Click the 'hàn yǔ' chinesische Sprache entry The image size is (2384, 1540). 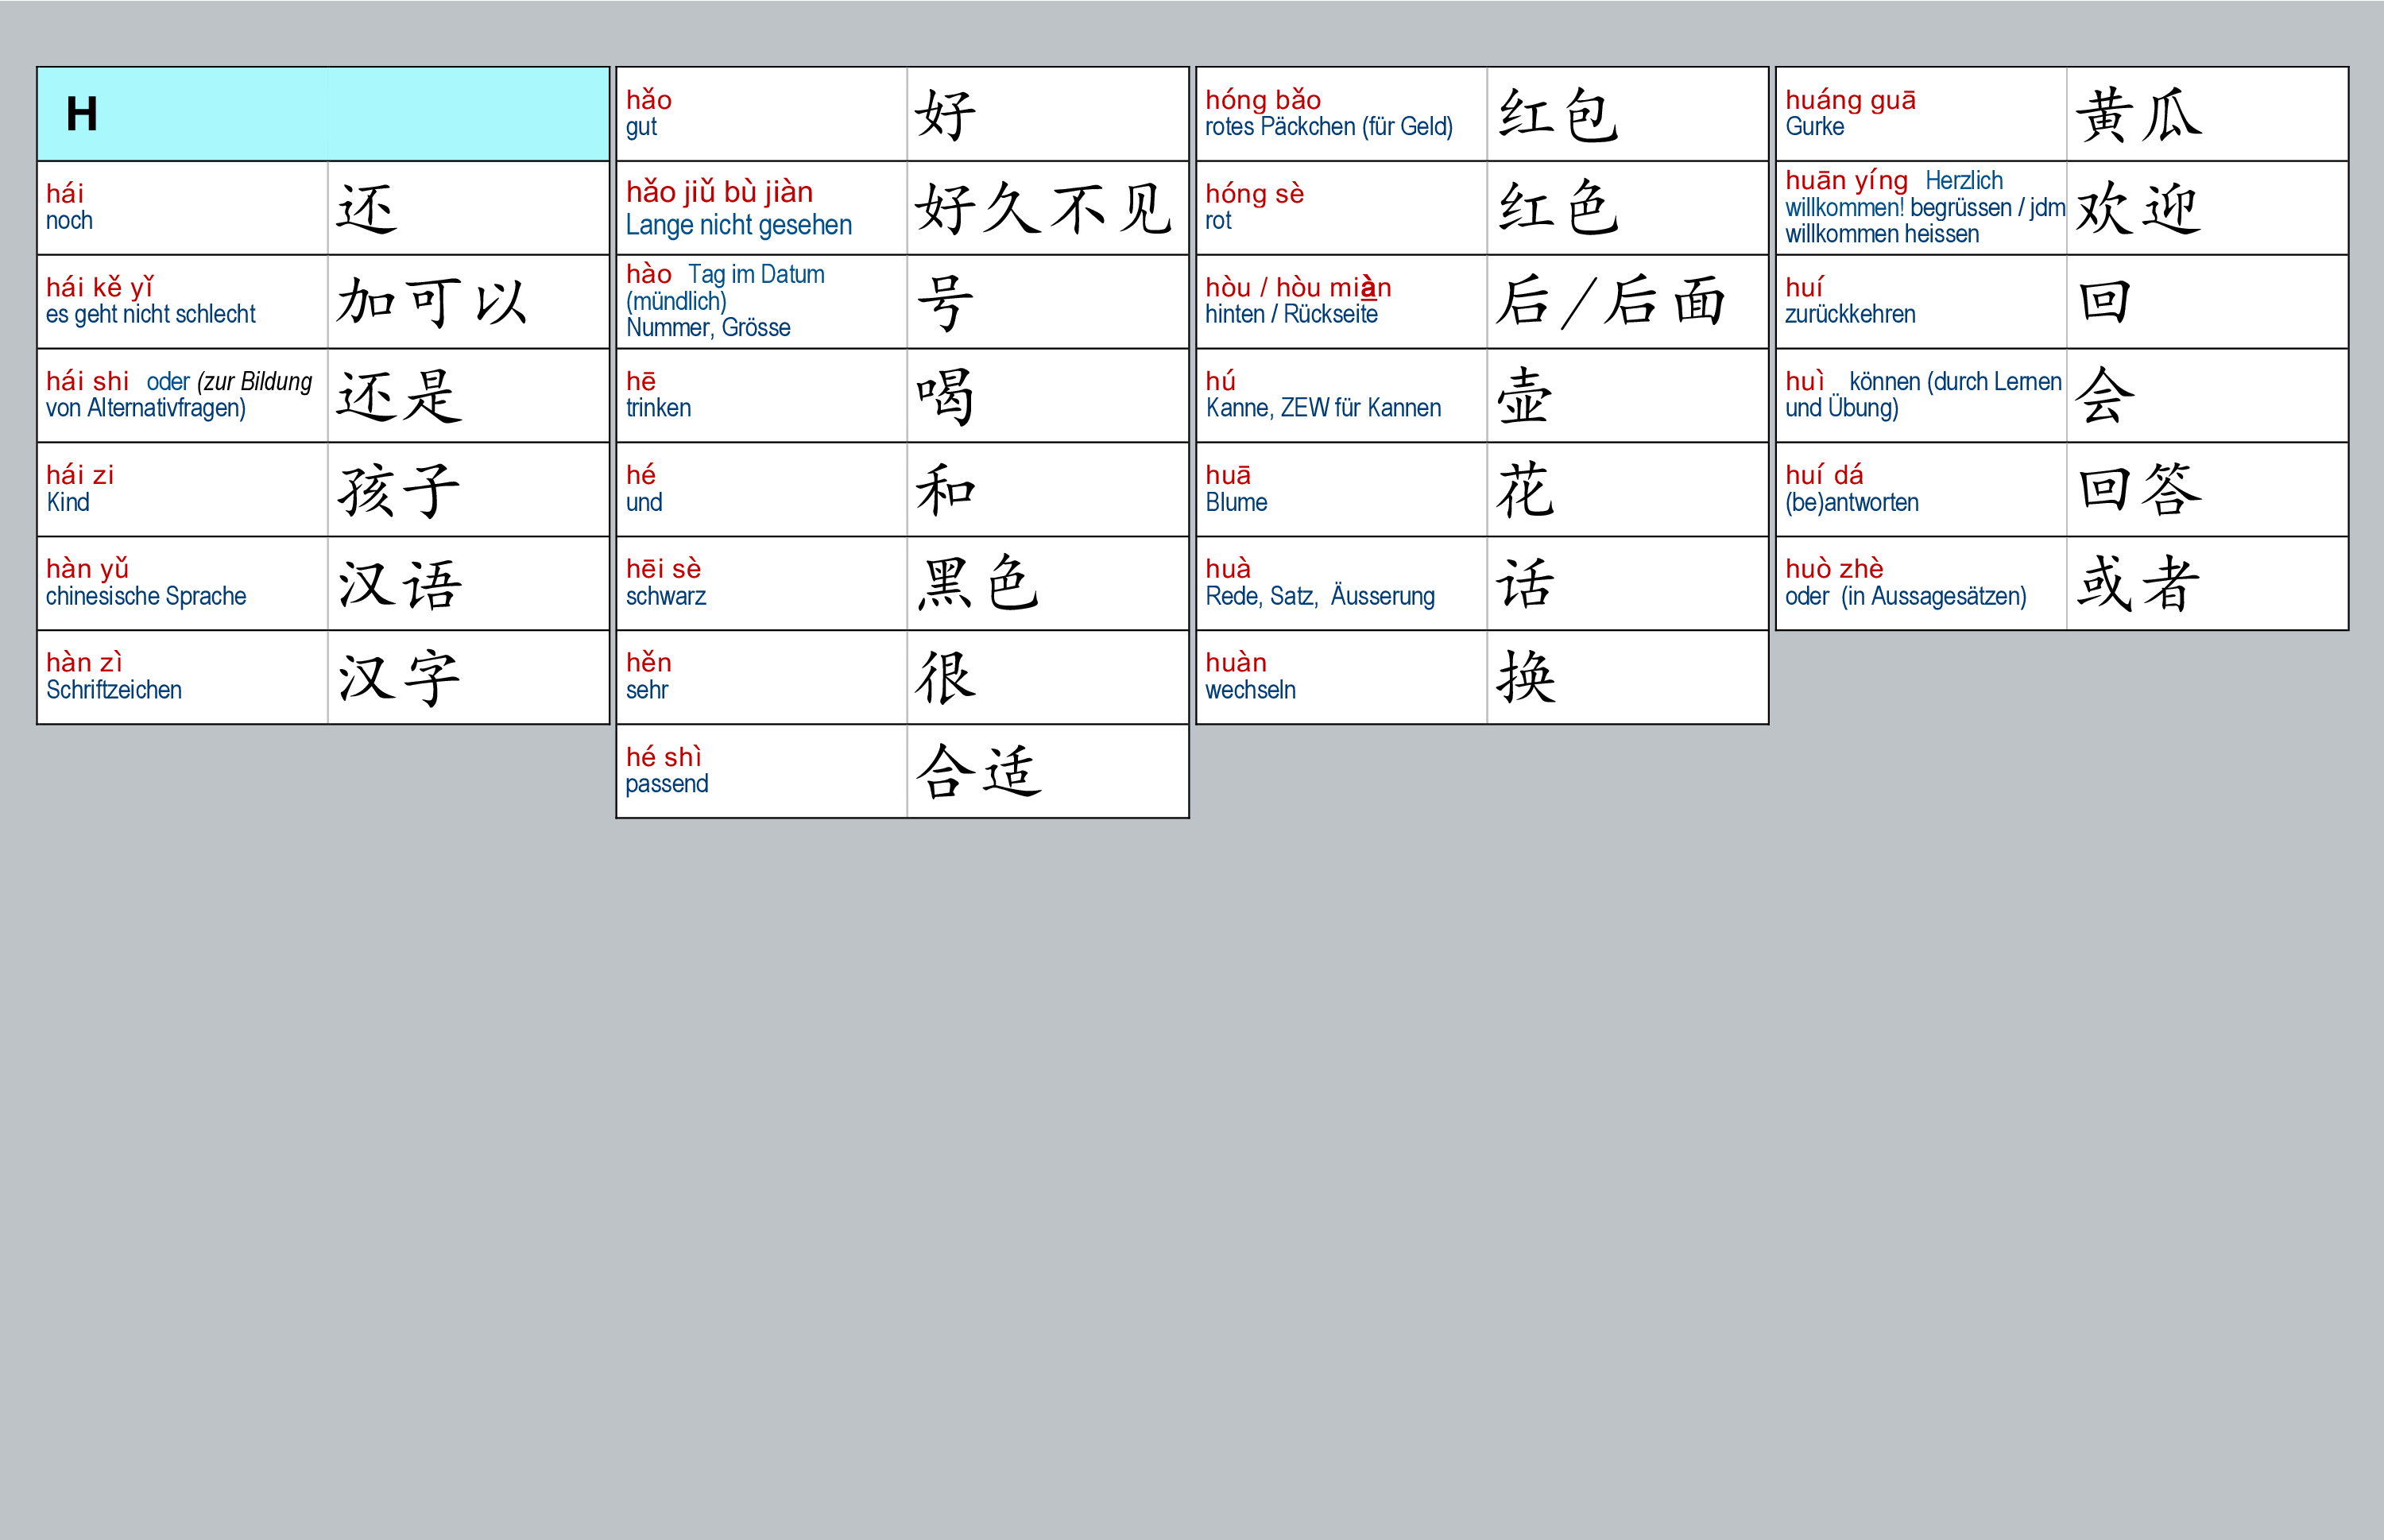pyautogui.click(x=182, y=583)
